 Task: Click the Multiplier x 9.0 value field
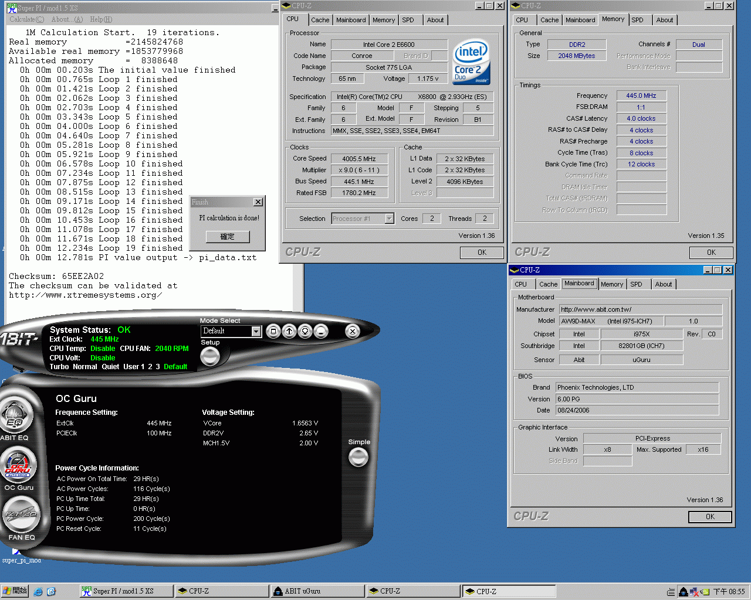tap(359, 170)
